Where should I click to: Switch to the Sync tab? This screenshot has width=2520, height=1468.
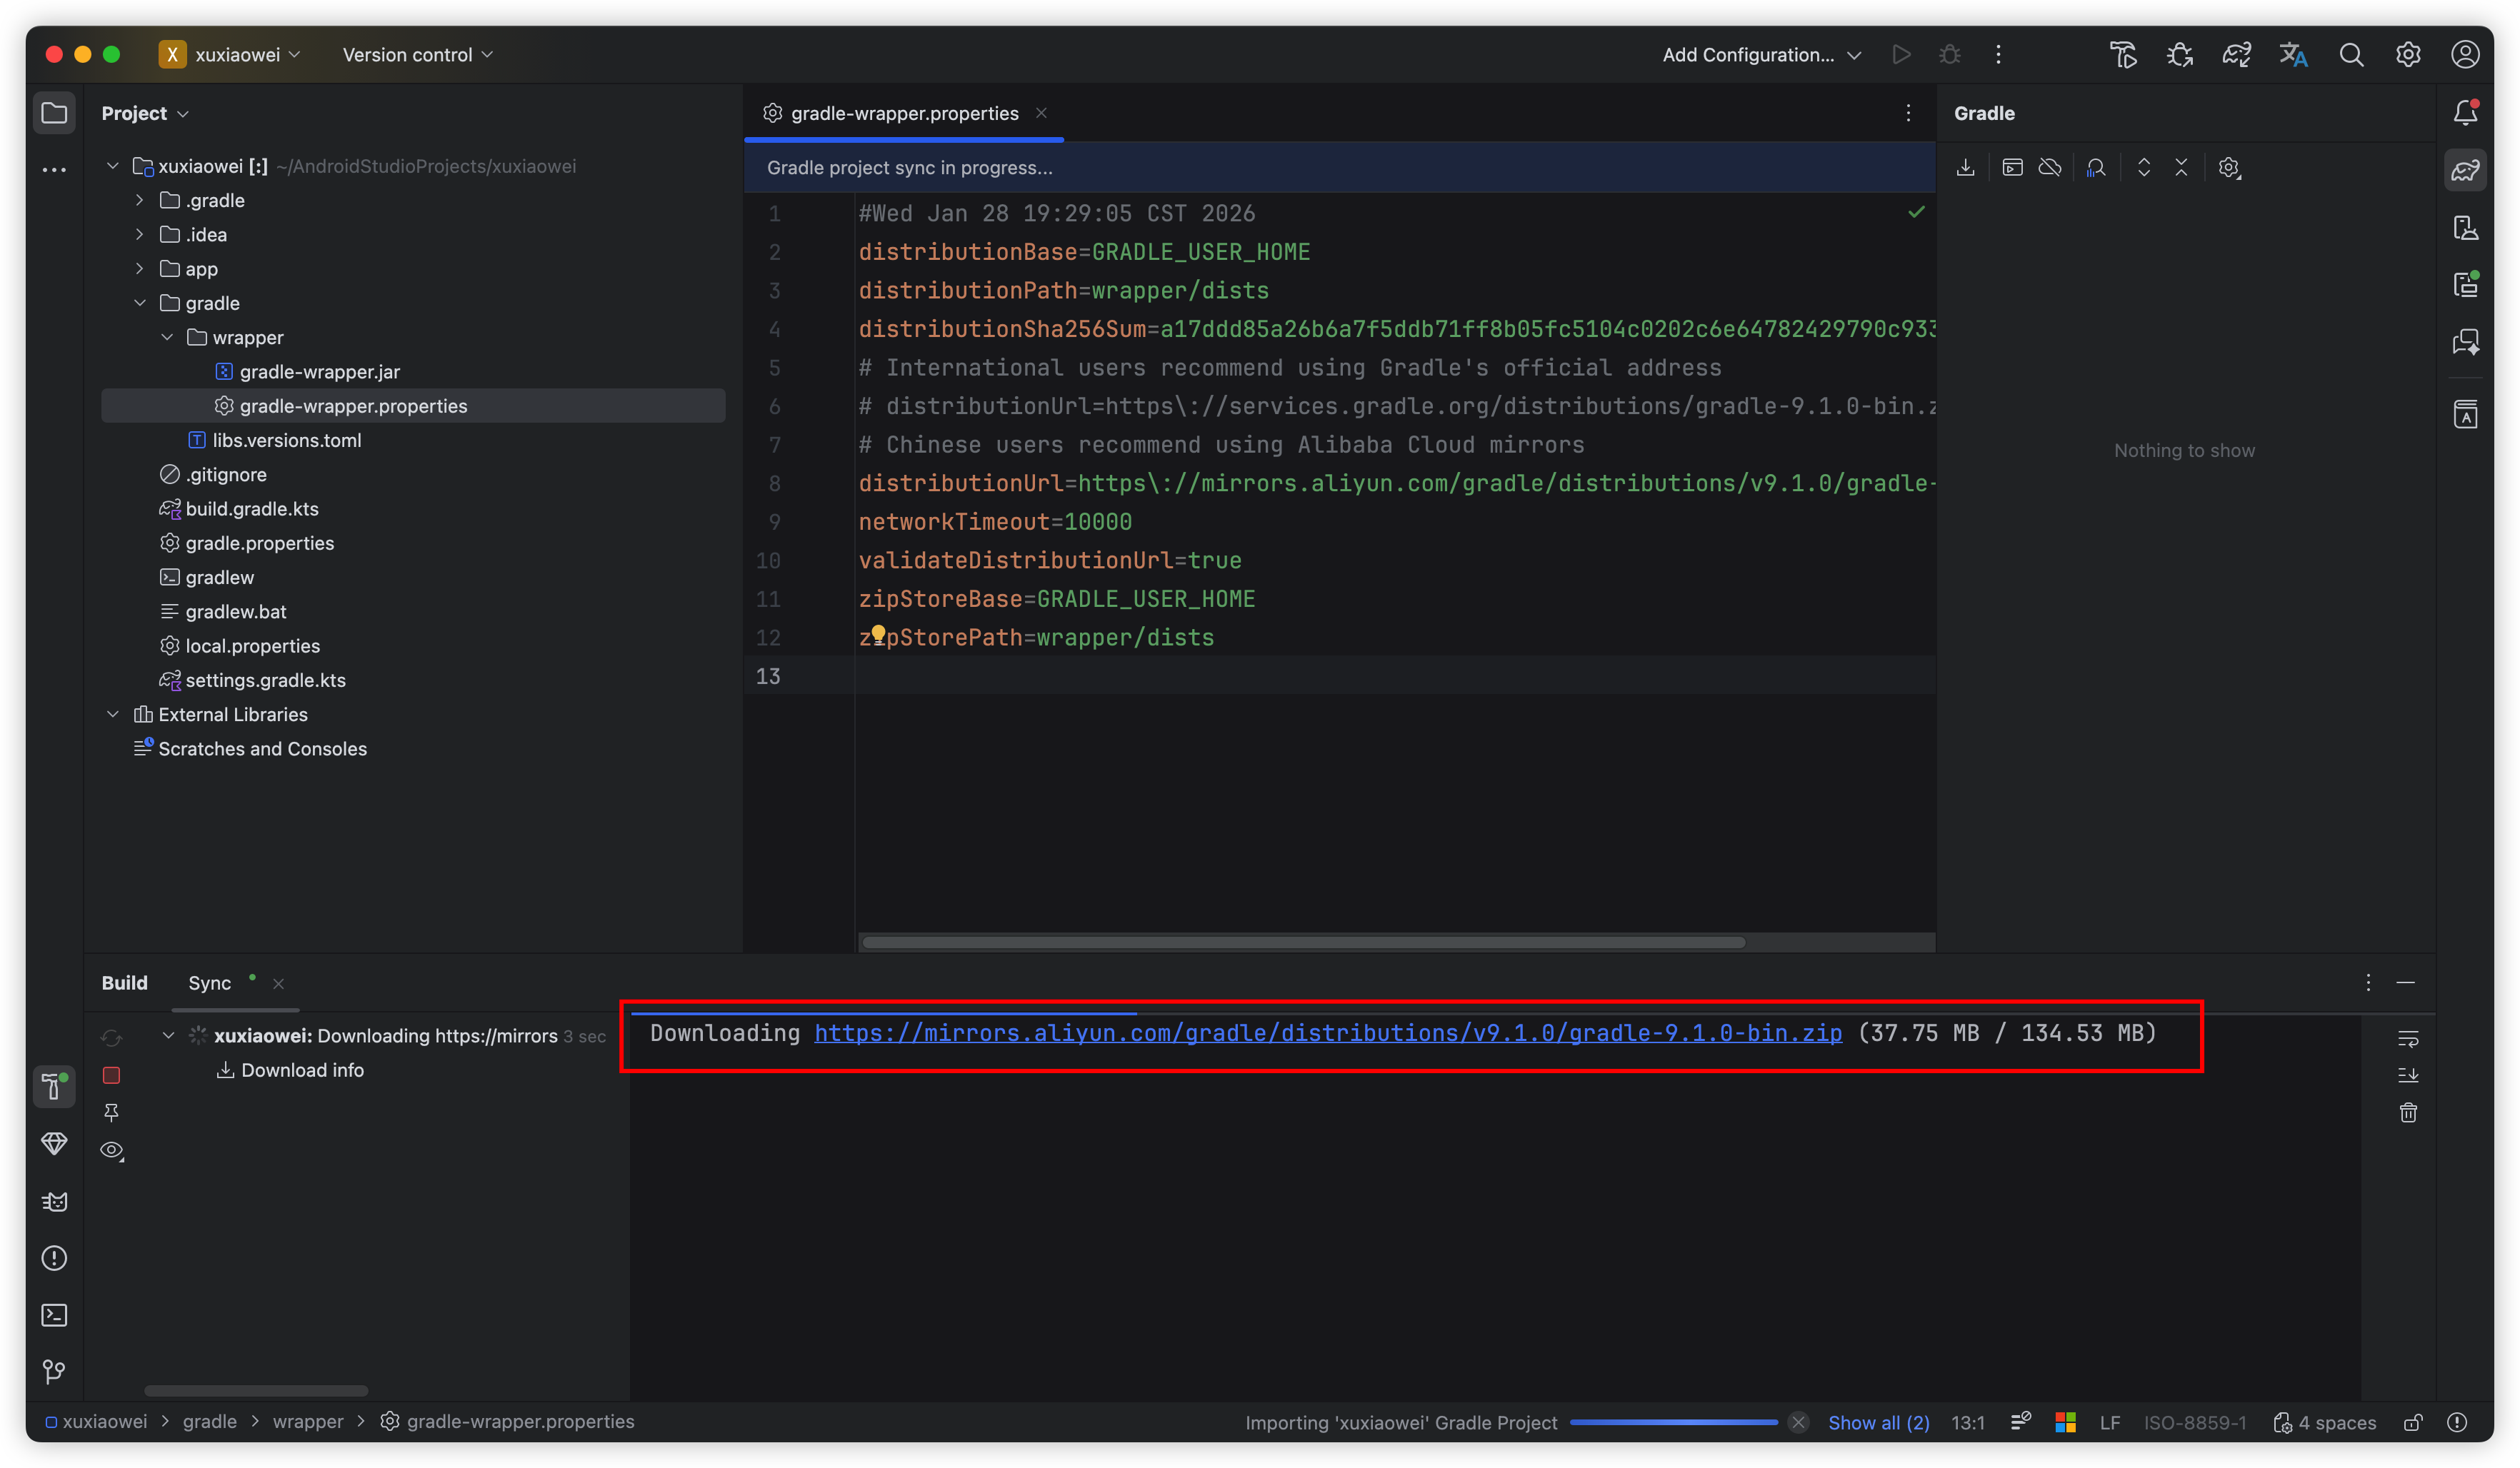(x=209, y=983)
